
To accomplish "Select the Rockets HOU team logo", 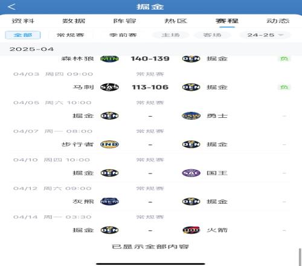I will coord(191,230).
